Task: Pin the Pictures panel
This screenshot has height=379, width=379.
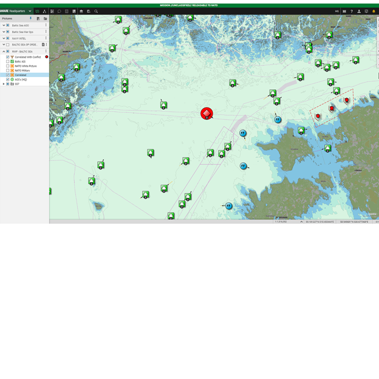Action: pos(30,18)
